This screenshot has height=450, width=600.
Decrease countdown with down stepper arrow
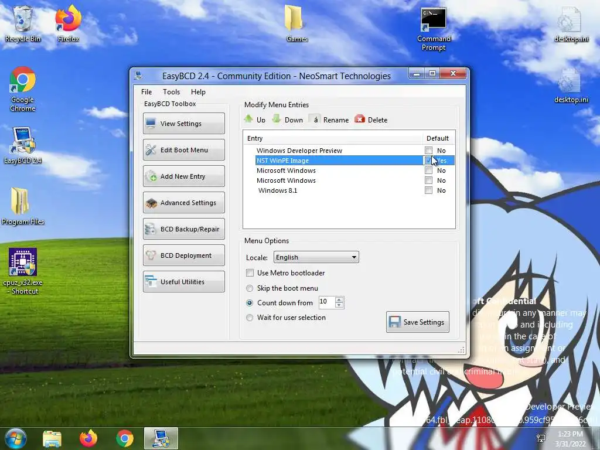coord(339,305)
